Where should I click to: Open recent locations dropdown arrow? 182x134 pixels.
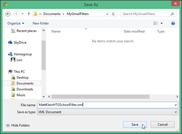click(x=22, y=14)
